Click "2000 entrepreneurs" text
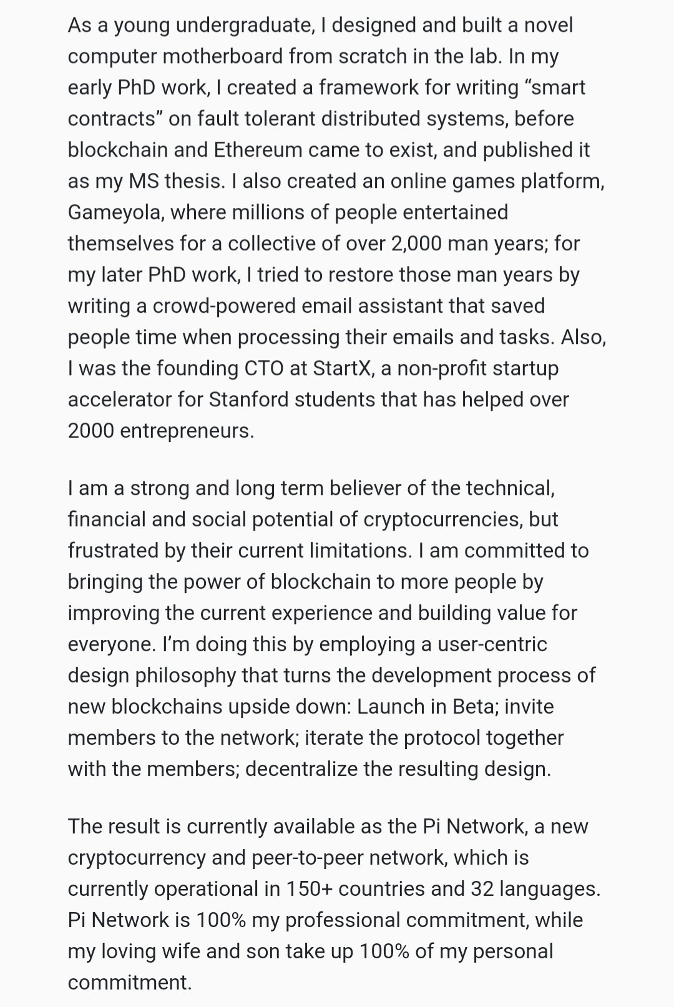The height and width of the screenshot is (1007, 674). [x=161, y=431]
